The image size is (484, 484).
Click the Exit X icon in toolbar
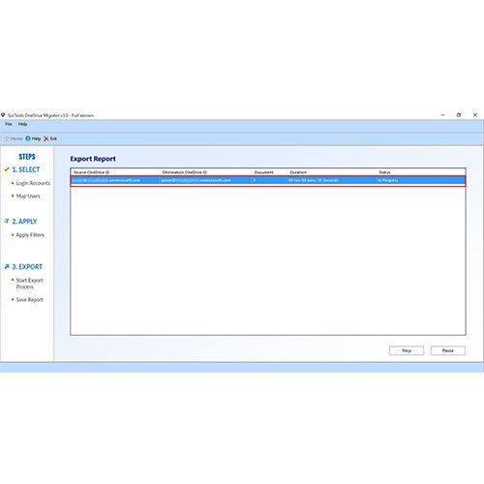tap(46, 138)
